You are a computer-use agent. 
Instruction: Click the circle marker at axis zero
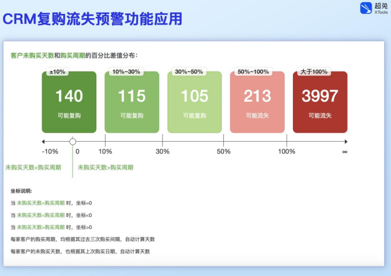(x=73, y=141)
